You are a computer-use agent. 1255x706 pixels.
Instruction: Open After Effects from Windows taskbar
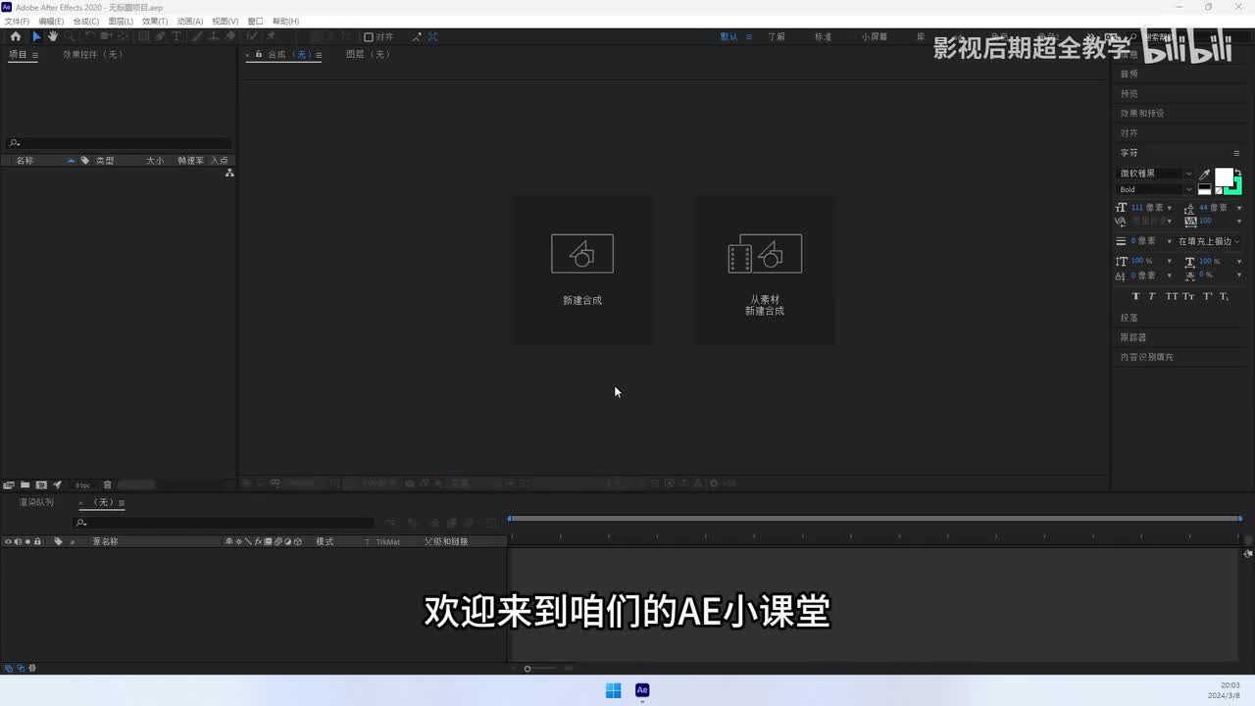click(642, 690)
